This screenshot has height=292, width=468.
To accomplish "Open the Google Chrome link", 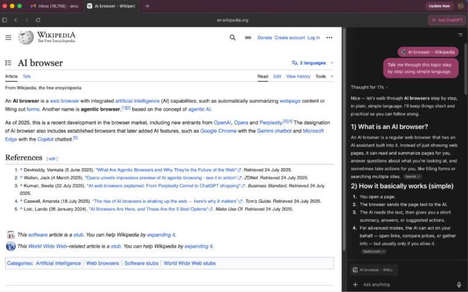I will click(218, 131).
